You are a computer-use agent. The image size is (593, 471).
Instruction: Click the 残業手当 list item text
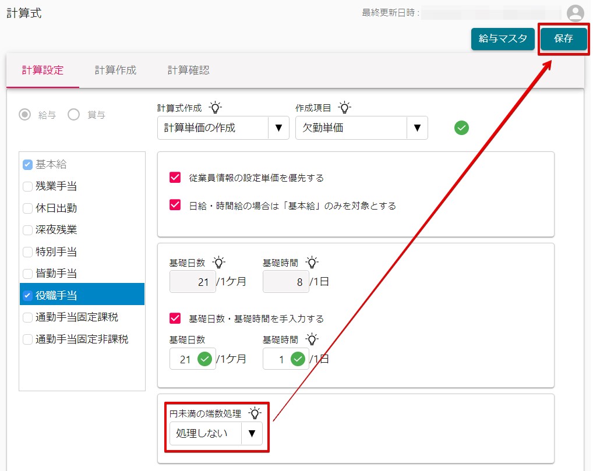pos(57,186)
